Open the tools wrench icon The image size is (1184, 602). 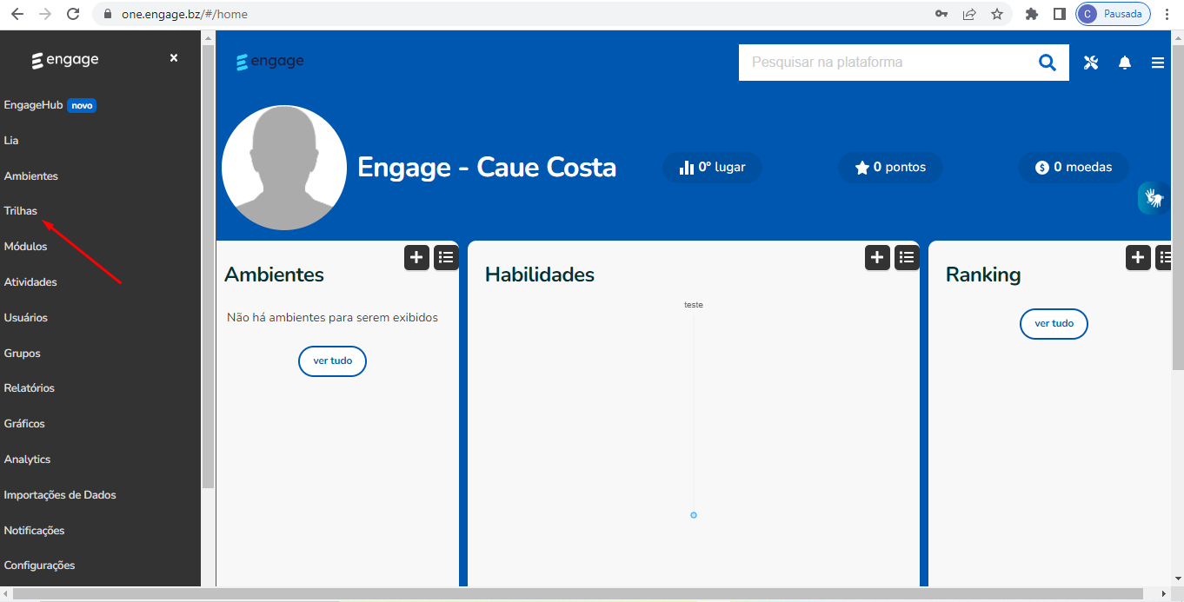point(1091,63)
